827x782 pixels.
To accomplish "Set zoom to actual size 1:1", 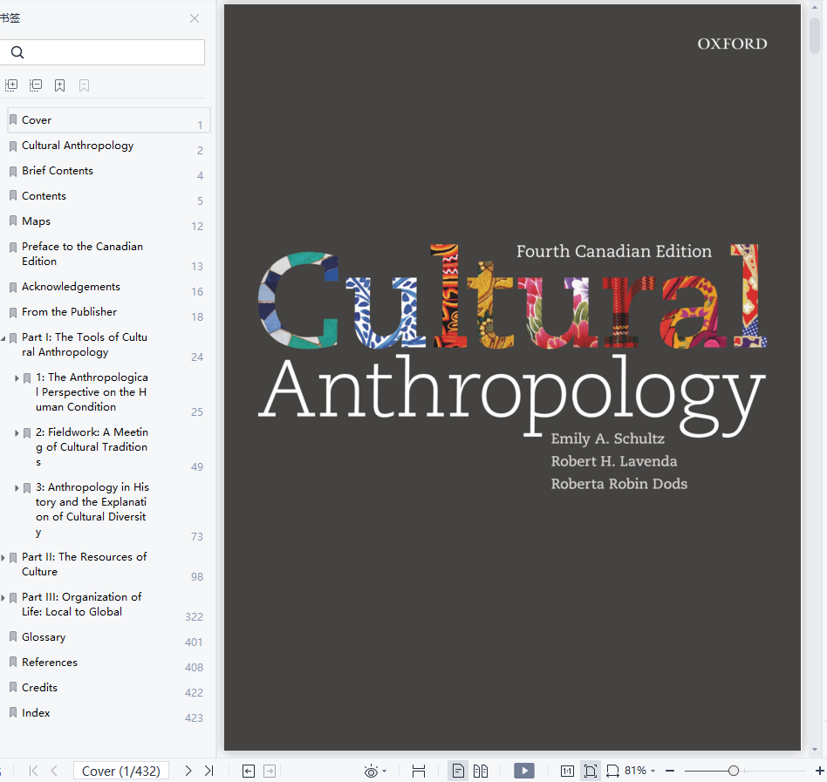I will pos(568,771).
